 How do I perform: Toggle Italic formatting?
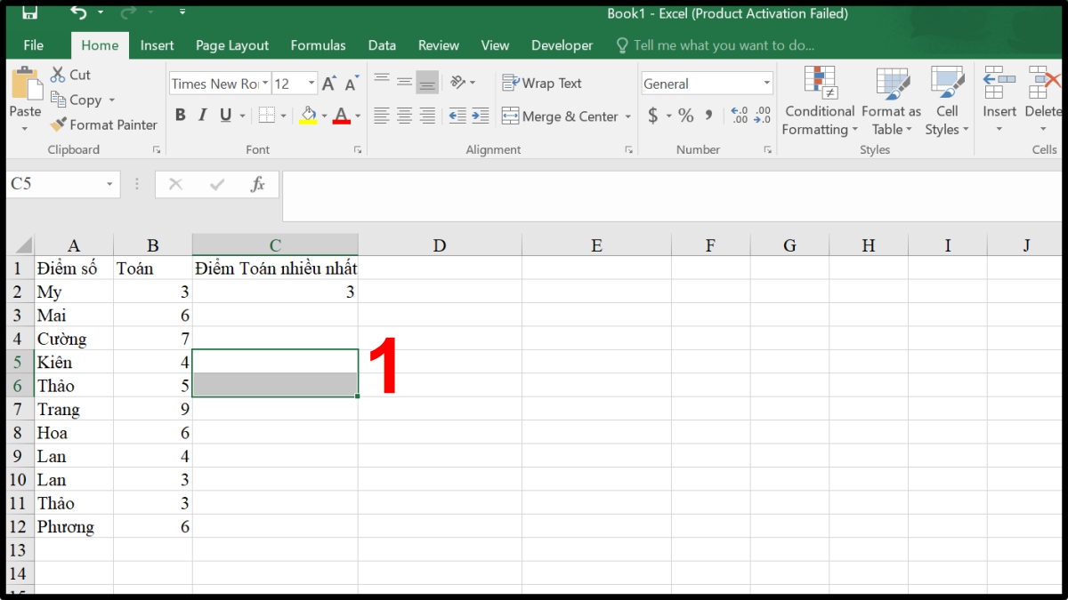(203, 116)
